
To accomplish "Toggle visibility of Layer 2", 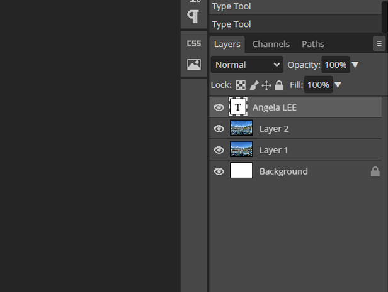I will (219, 129).
